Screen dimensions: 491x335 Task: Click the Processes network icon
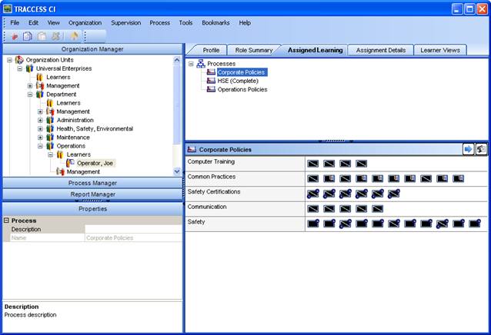[201, 64]
